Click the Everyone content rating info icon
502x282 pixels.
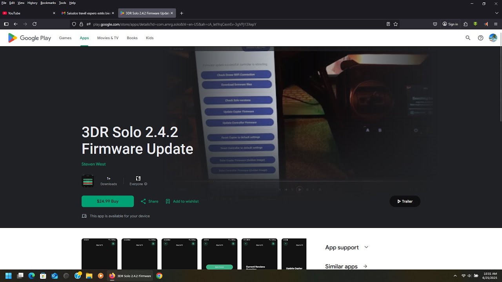click(146, 184)
